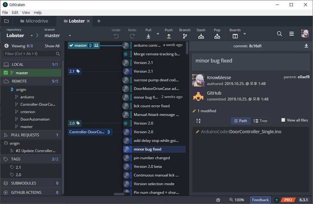313x204 pixels.
Task: Collapse the TAGS section
Action: pos(31,159)
